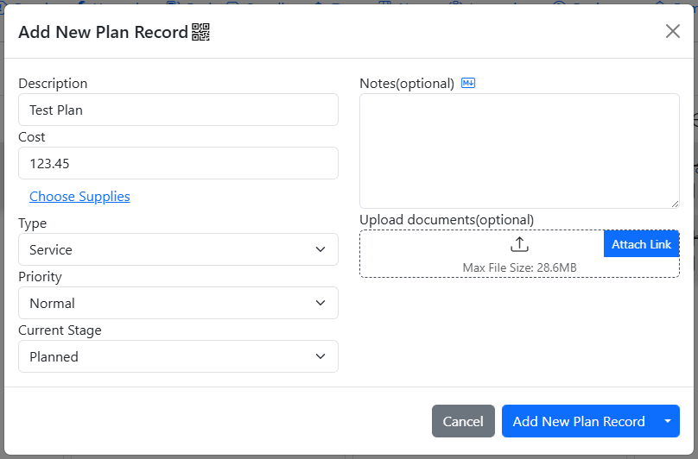
Task: Click the QR code icon beside the title
Action: pos(201,33)
